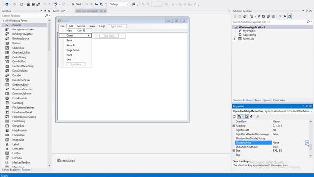The image size is (314, 177).
Task: Click the Properties page icon in Properties toolbar
Action: point(246,117)
